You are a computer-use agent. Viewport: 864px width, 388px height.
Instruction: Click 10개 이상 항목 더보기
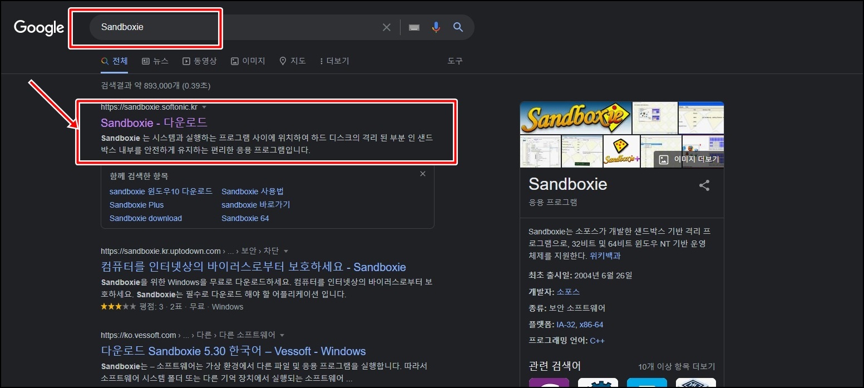pyautogui.click(x=677, y=367)
